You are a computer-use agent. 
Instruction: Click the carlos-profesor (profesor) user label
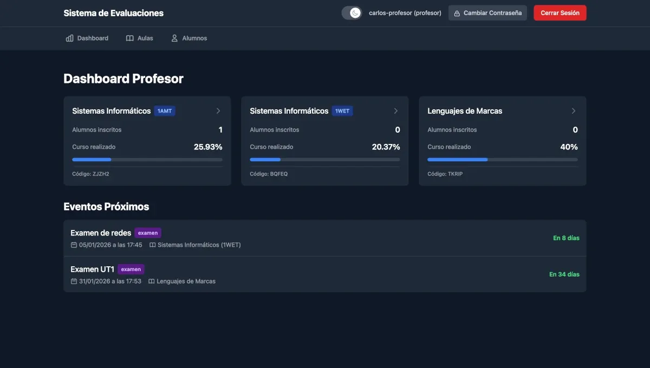[405, 12]
